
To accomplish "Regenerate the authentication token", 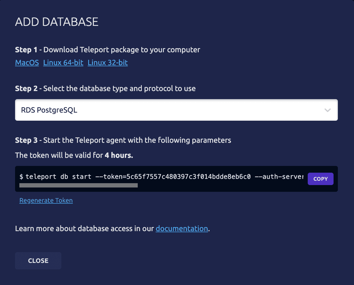I will tap(46, 200).
